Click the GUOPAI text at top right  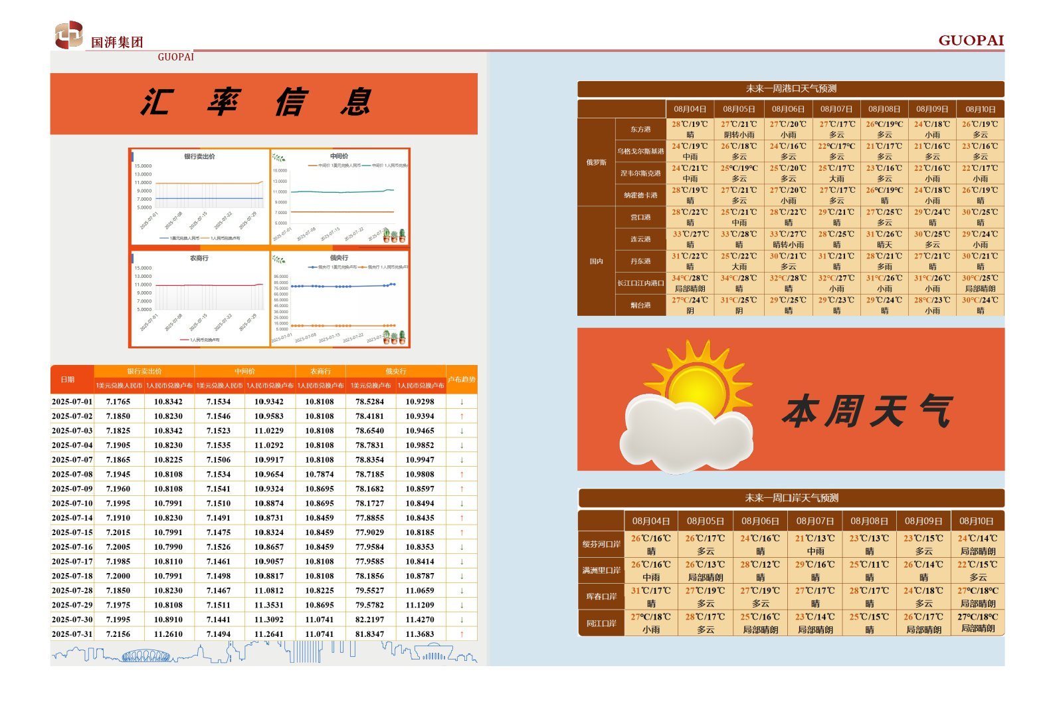point(971,41)
